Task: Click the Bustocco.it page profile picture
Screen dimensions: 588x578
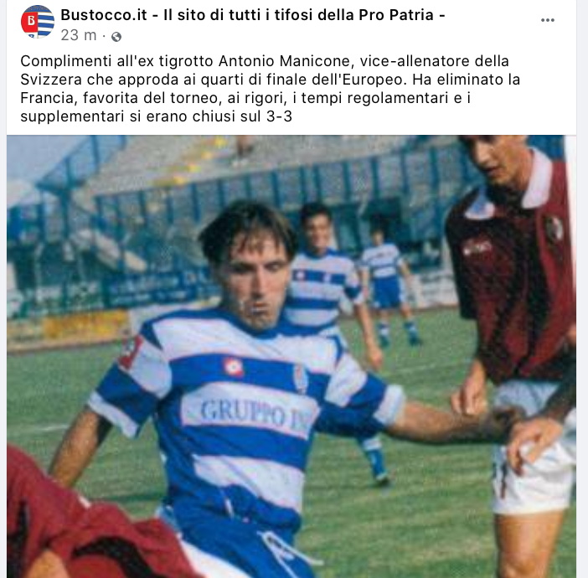Action: pyautogui.click(x=38, y=23)
